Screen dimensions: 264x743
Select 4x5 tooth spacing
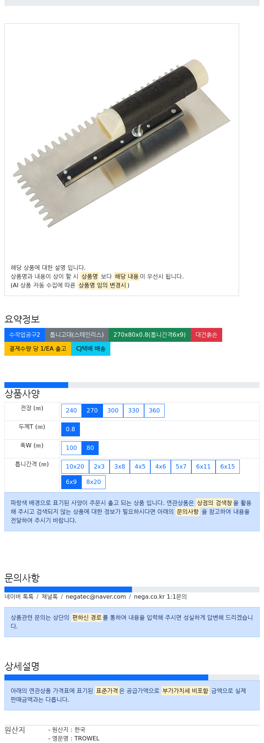(140, 467)
